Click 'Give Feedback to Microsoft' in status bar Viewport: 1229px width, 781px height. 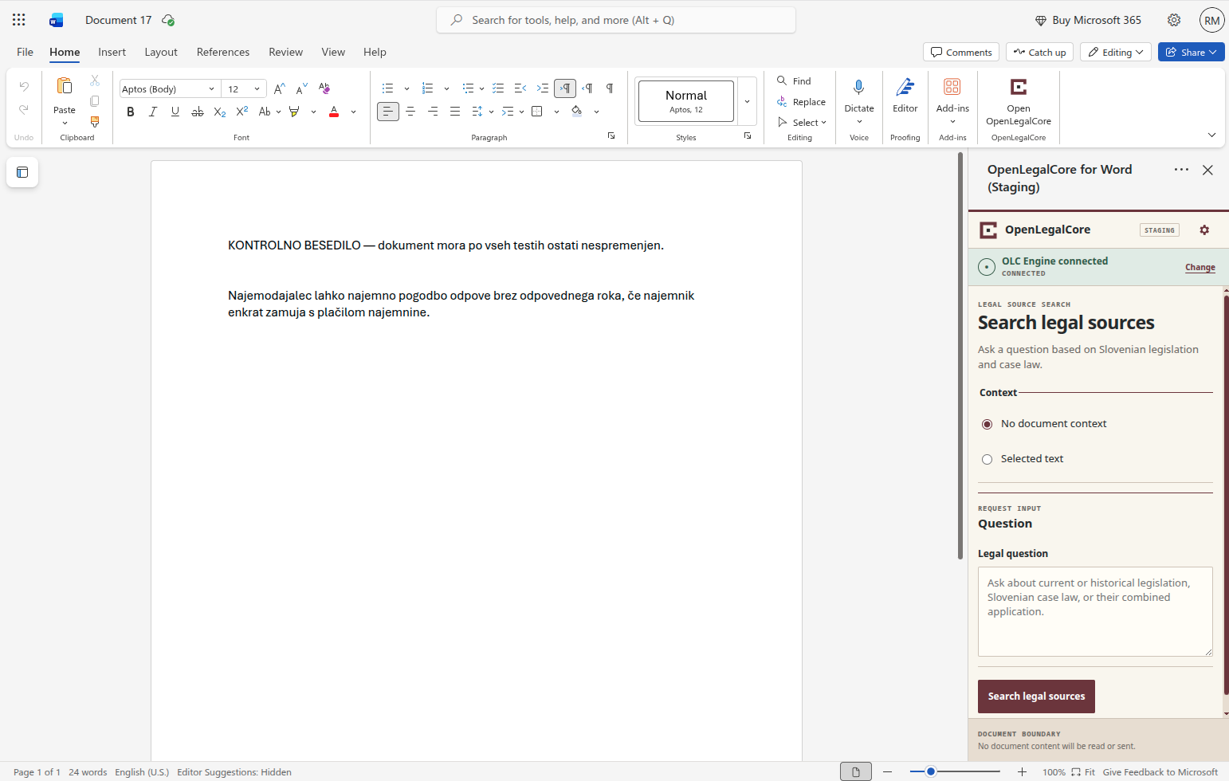tap(1160, 771)
